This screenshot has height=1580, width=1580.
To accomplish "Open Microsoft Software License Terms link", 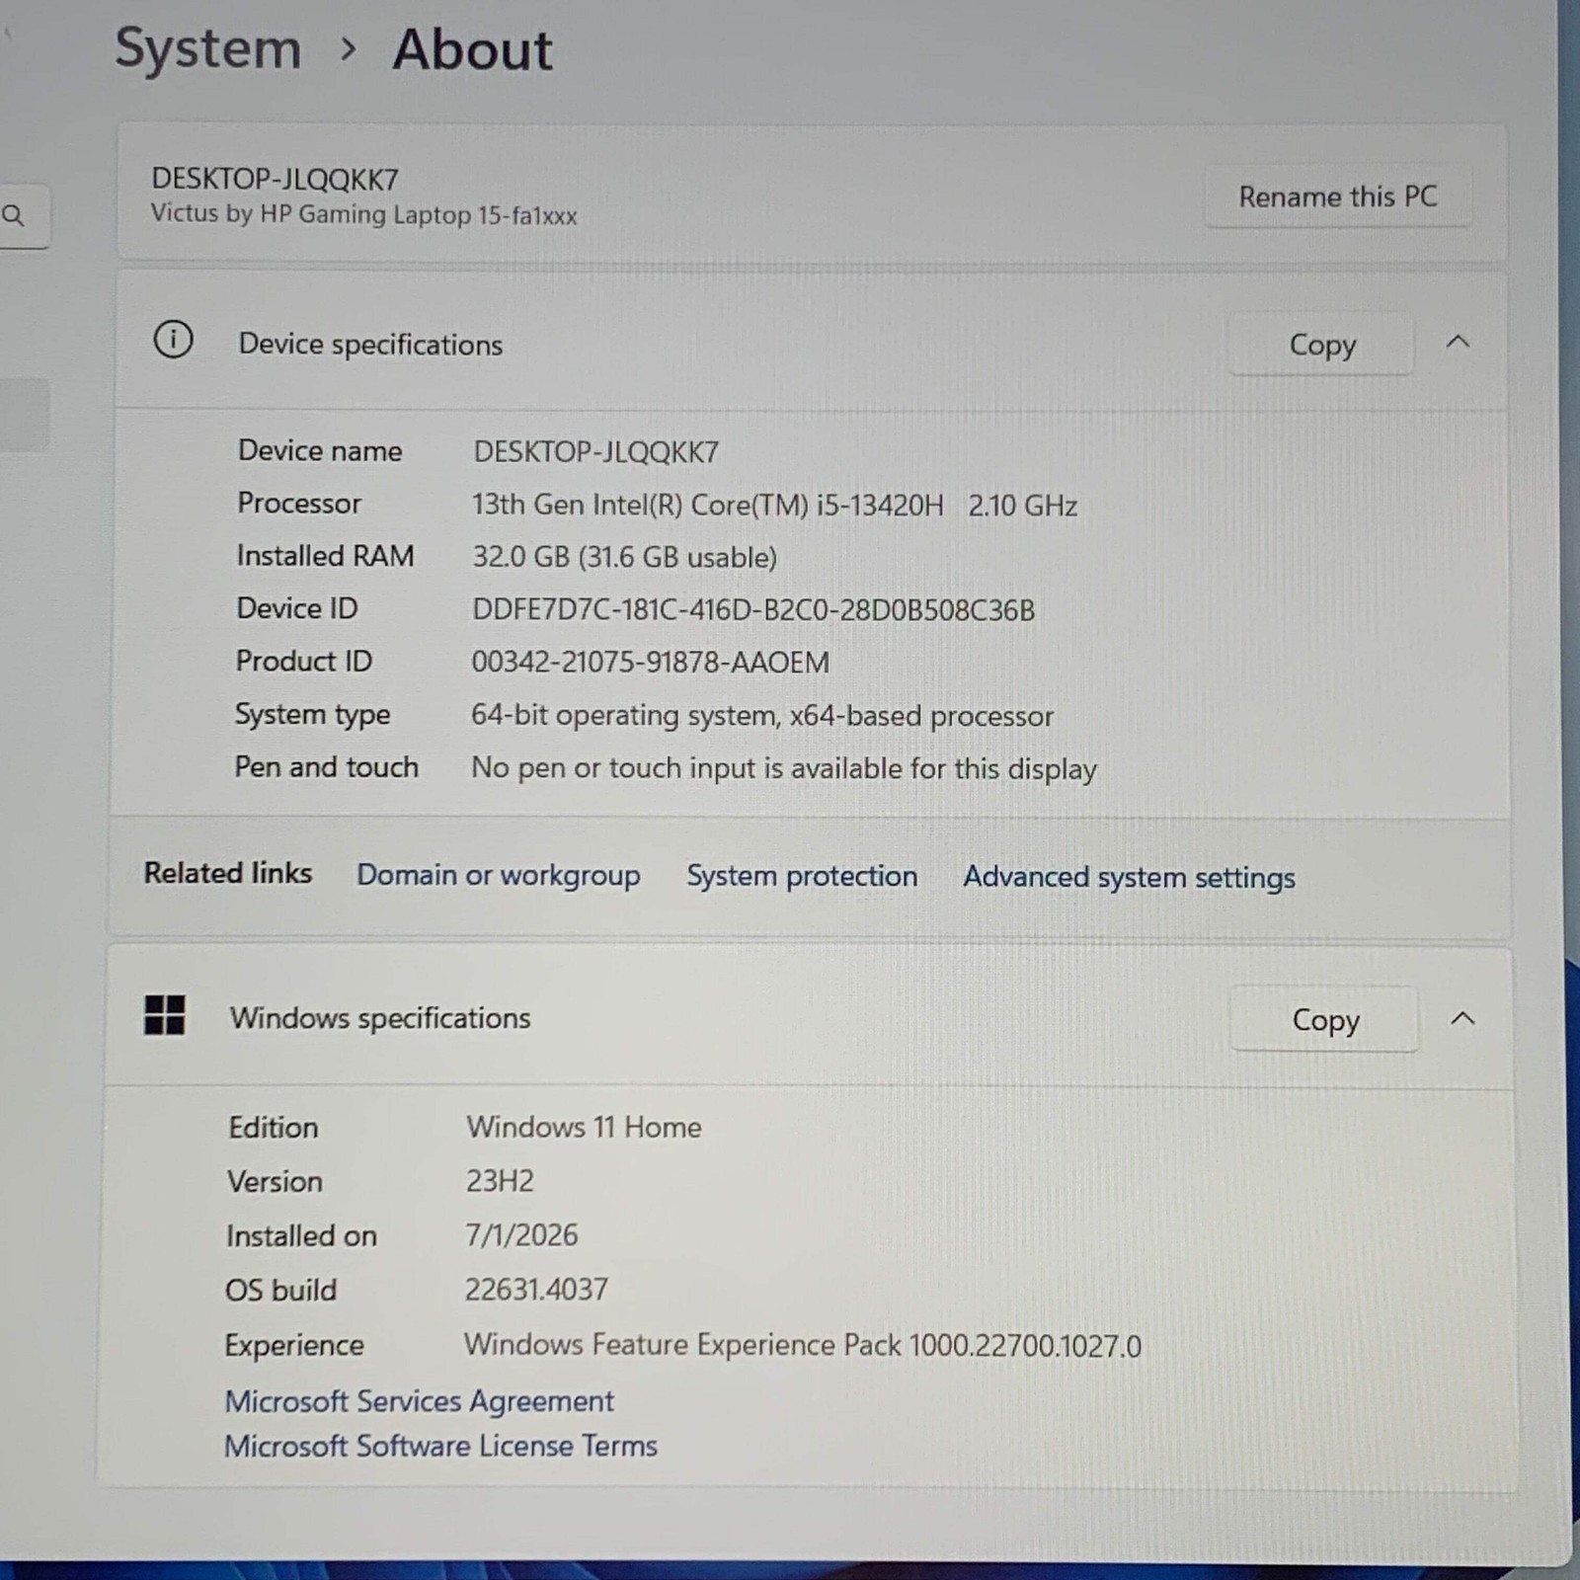I will tap(440, 1446).
